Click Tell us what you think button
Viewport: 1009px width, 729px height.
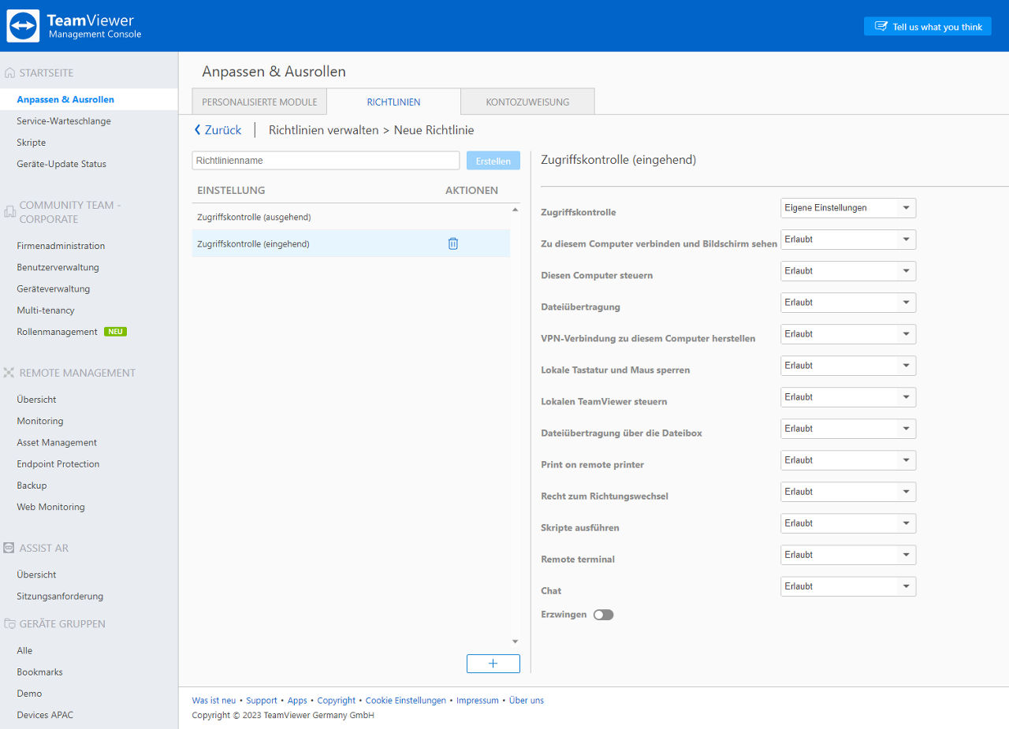click(928, 26)
